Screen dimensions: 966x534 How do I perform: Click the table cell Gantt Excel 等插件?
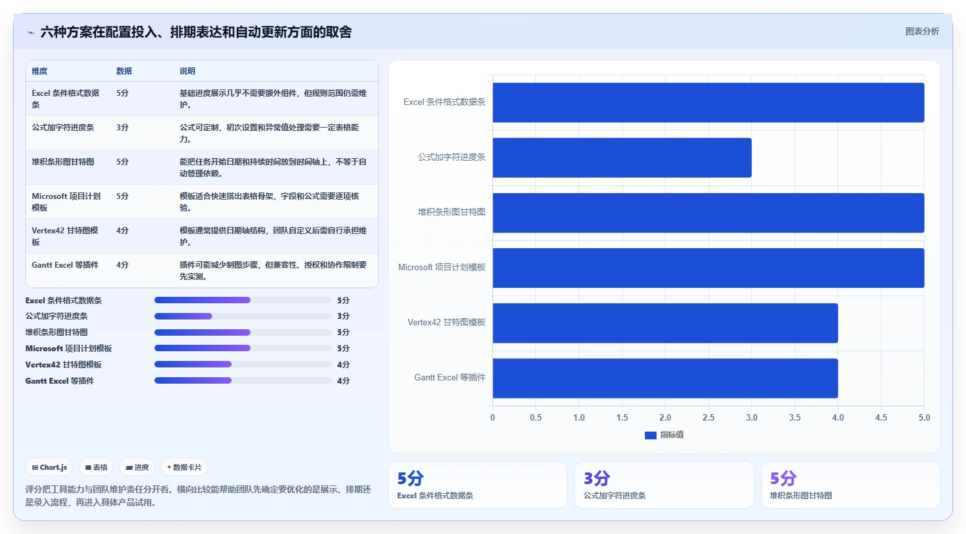65,265
